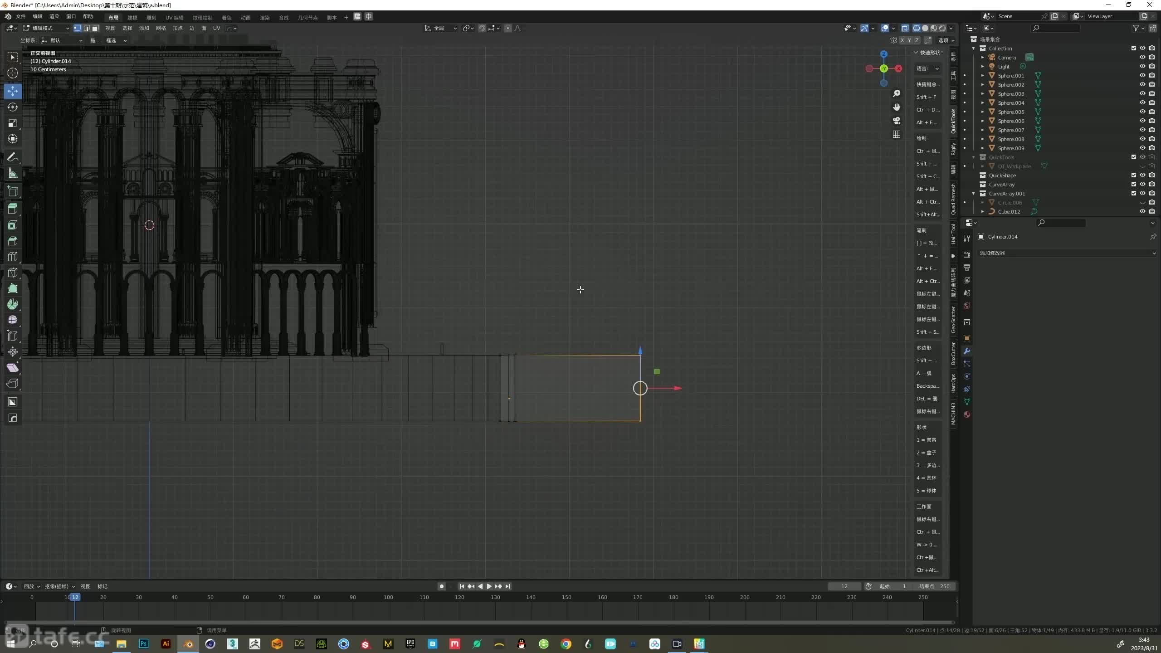Image resolution: width=1161 pixels, height=653 pixels.
Task: Select the Shear tool
Action: (13, 368)
